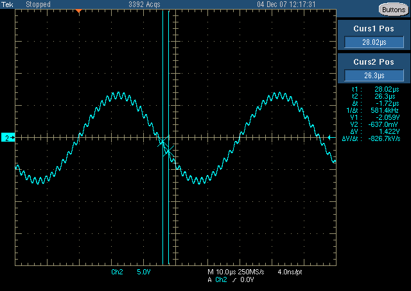Click the ΔV/Δt readout -826.7kV/s
Viewport: 411px width, 291px height.
(x=384, y=138)
